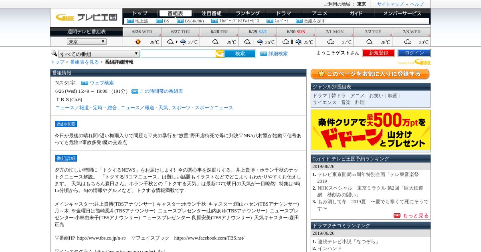Image resolution: width=481 pixels, height=252 pixels.
Task: Click the arrow icon next to BS(4k/8k)
Action: coord(180,21)
